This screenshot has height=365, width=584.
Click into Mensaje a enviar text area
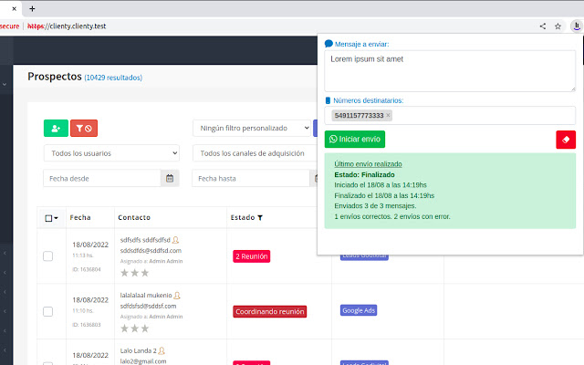[450, 71]
